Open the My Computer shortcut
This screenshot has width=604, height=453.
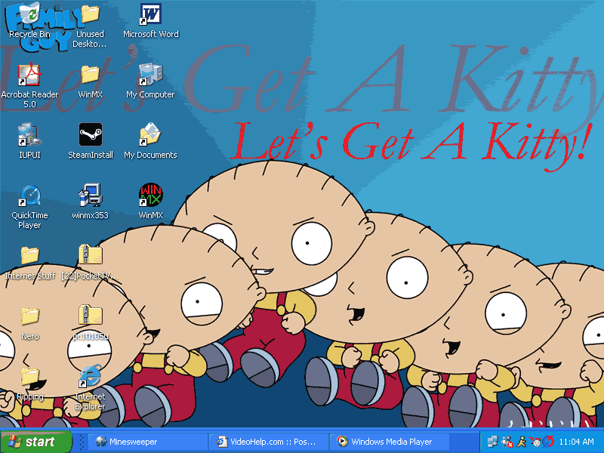coord(150,82)
